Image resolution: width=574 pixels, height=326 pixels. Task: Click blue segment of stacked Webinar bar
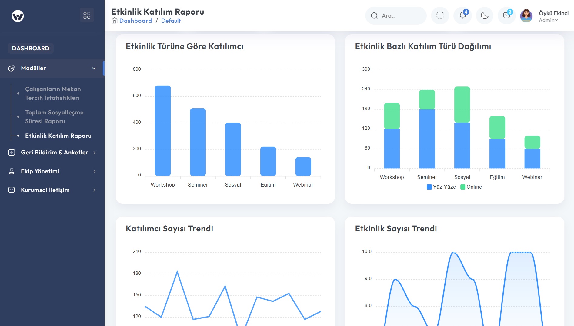532,159
